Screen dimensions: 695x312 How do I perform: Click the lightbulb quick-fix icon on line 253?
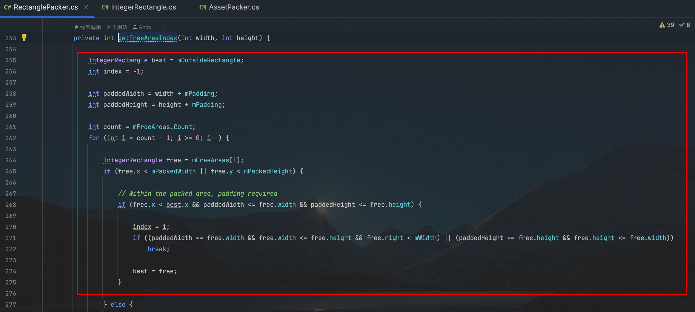[24, 38]
